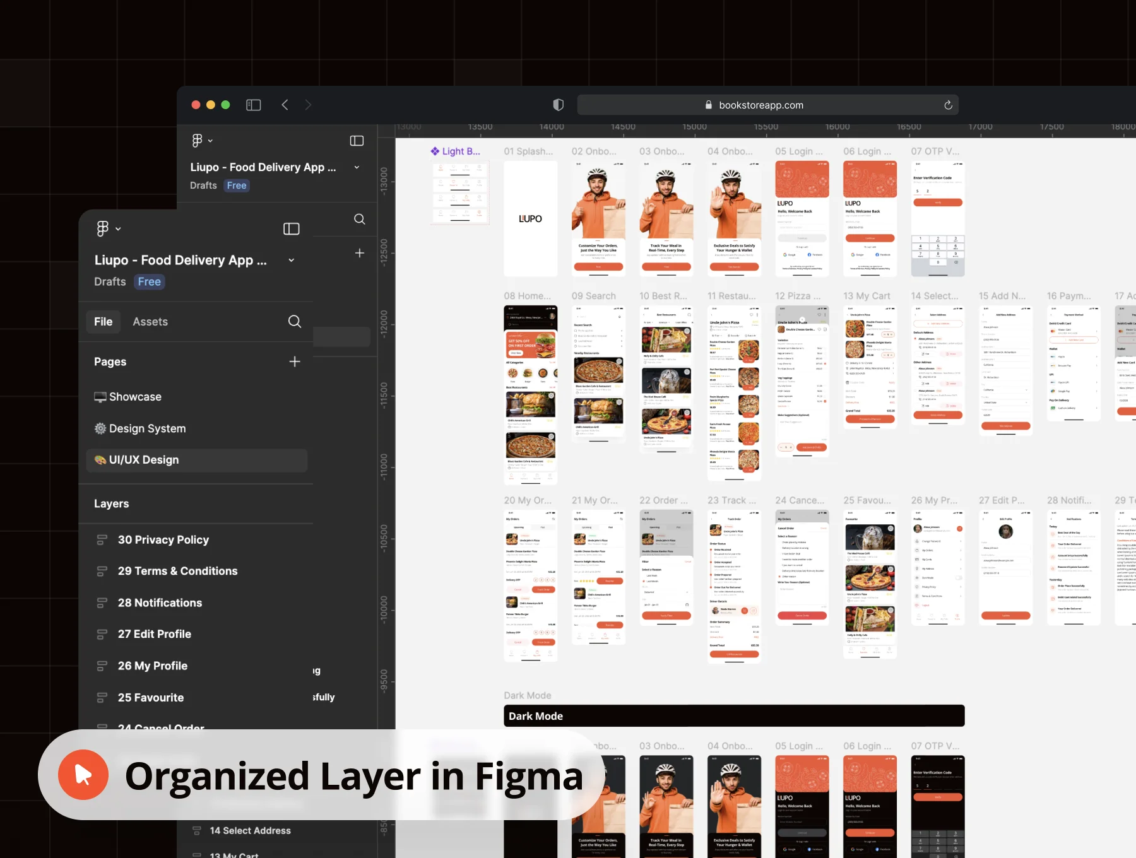Select the 25 Favourite frame on canvas
Image resolution: width=1136 pixels, height=858 pixels.
[x=870, y=584]
